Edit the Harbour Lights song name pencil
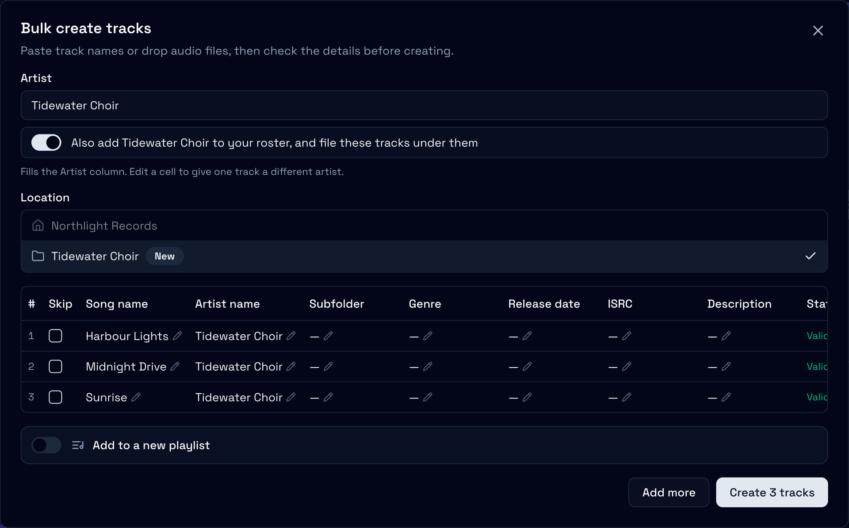The width and height of the screenshot is (849, 528). pyautogui.click(x=177, y=336)
